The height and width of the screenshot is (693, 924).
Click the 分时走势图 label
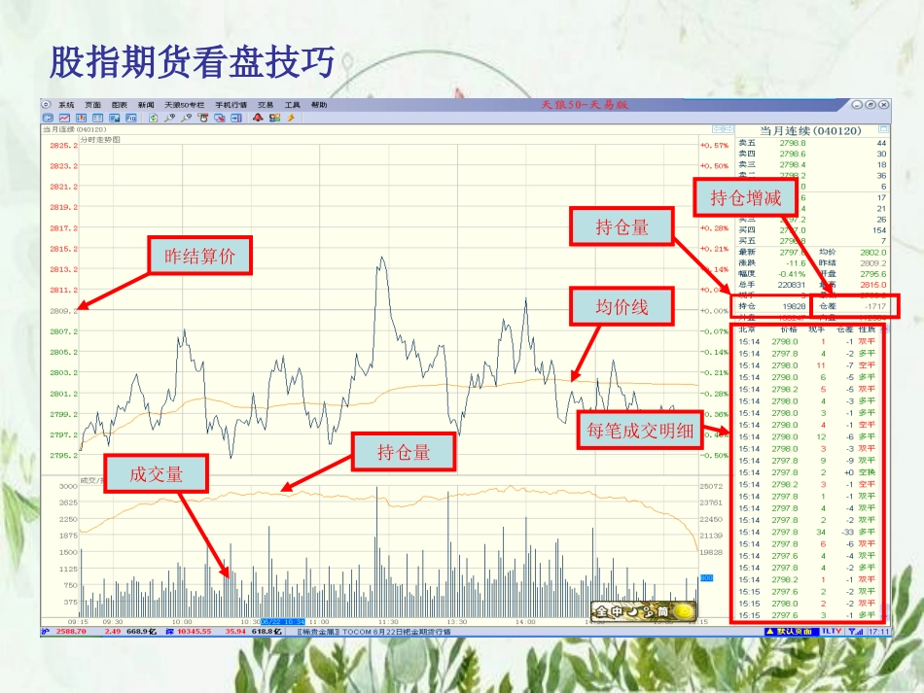[x=100, y=140]
